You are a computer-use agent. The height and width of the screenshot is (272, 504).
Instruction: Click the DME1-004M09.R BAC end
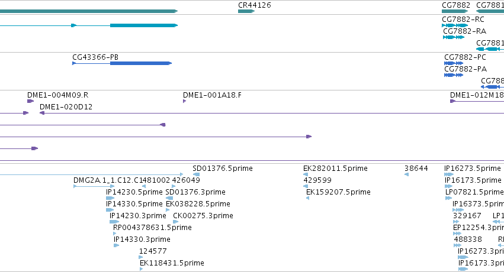[31, 101]
